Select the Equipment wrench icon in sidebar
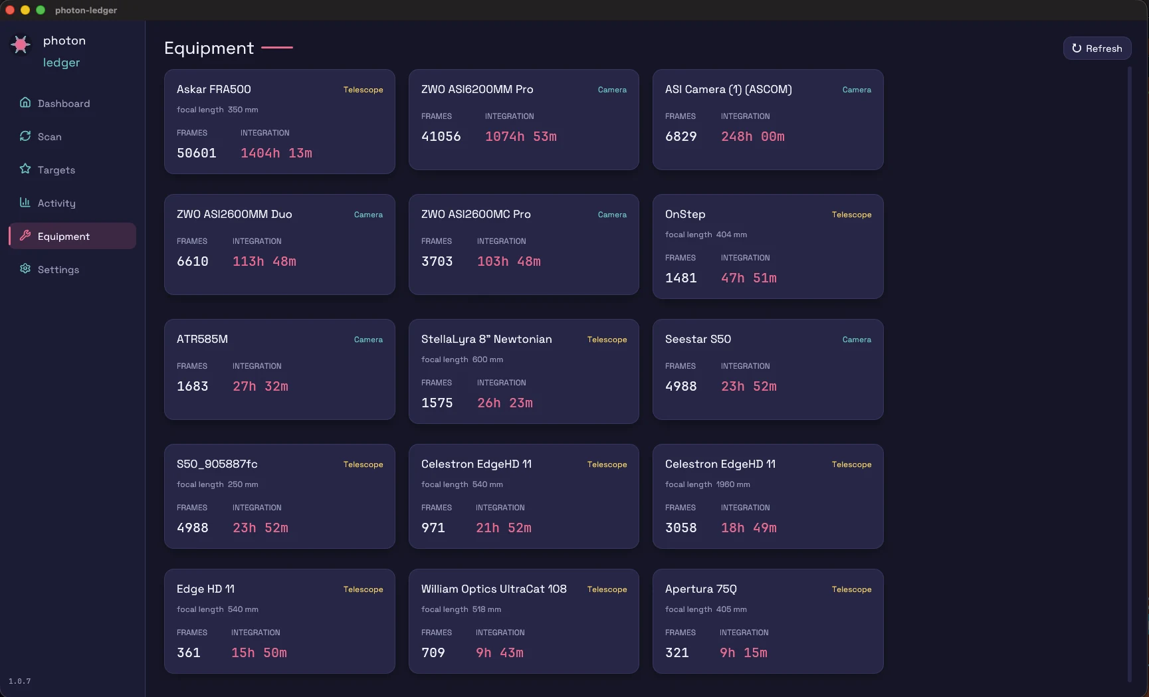Image resolution: width=1149 pixels, height=697 pixels. pos(25,235)
